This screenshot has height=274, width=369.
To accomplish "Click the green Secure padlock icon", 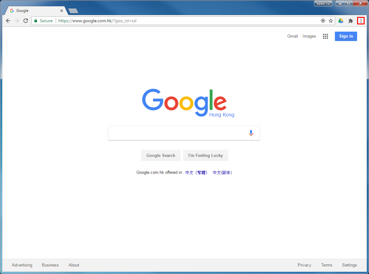I will click(36, 21).
